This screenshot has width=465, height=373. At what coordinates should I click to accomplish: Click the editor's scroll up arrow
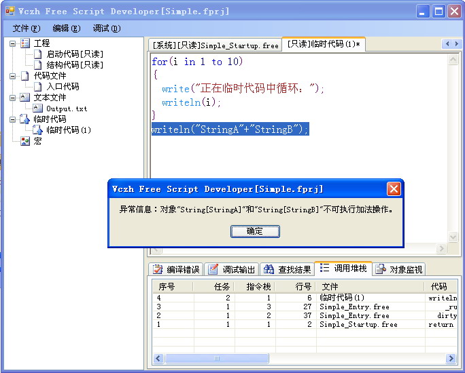(453, 60)
